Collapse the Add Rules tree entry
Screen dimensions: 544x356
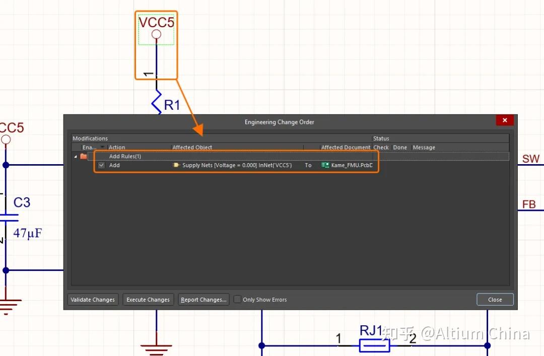(x=76, y=156)
